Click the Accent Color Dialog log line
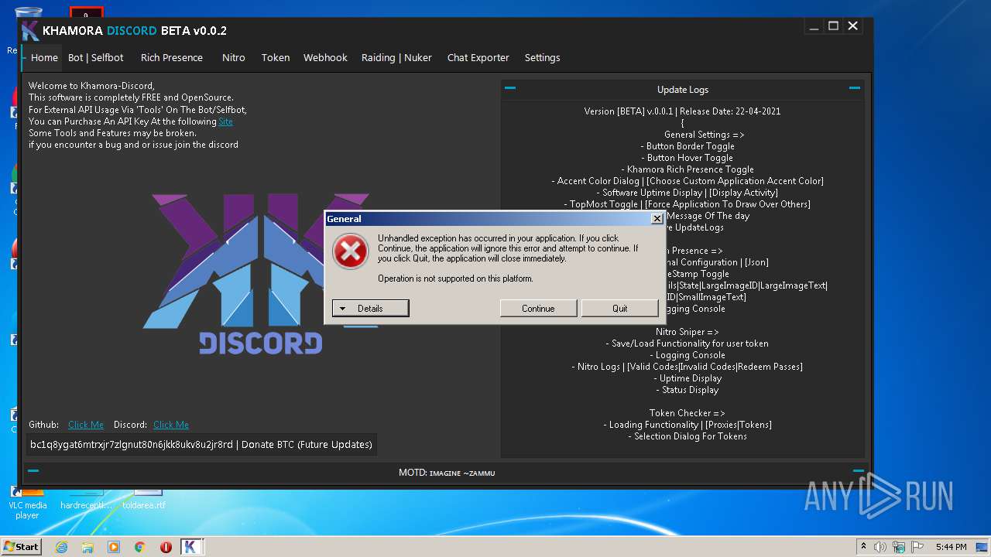This screenshot has height=557, width=991. pyautogui.click(x=688, y=181)
